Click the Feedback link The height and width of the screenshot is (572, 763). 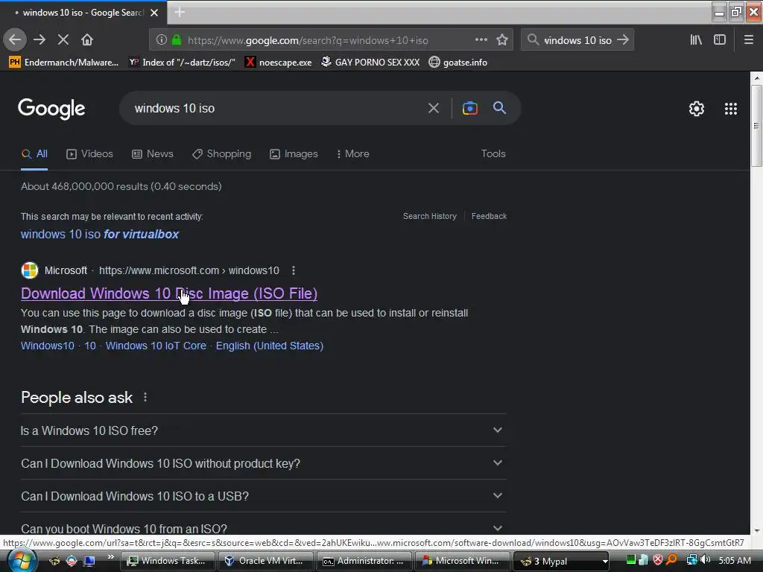pyautogui.click(x=489, y=216)
